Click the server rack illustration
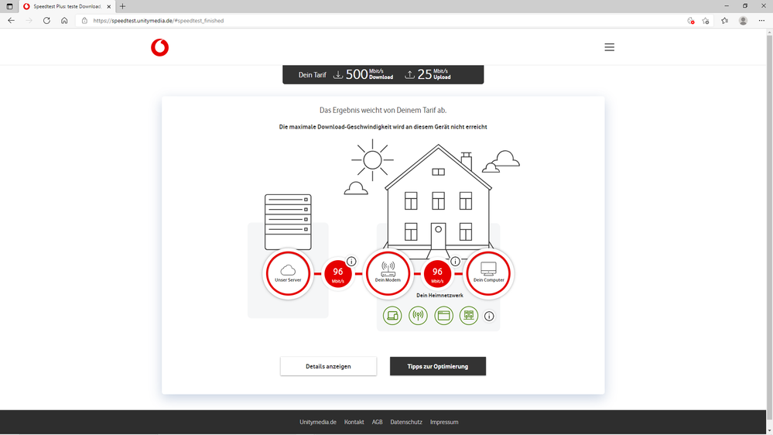The image size is (773, 435). coord(288,221)
